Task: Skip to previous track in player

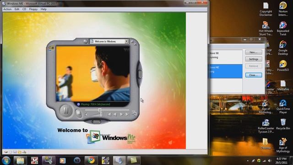Action: pyautogui.click(x=109, y=114)
